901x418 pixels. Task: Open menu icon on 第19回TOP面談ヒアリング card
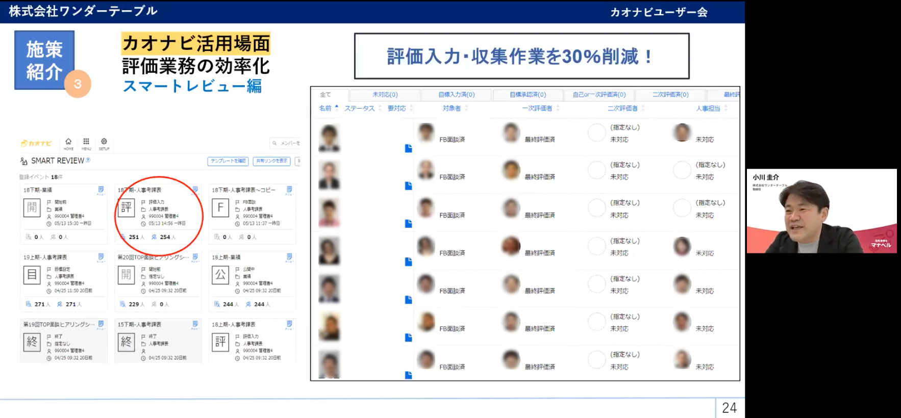tap(101, 324)
